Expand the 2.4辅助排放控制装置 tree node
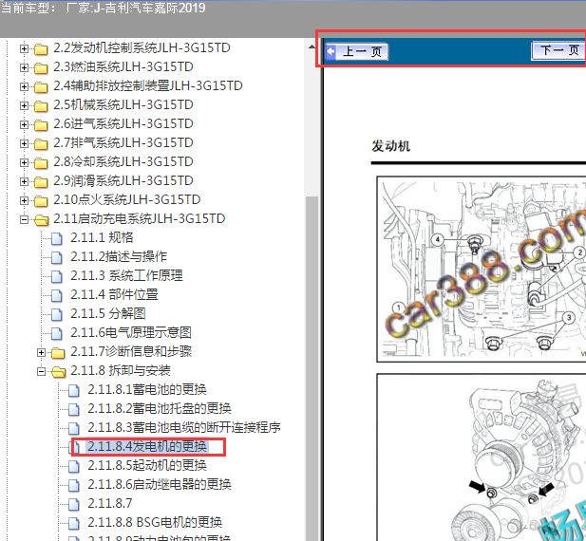Viewport: 586px width, 541px height. [x=24, y=86]
